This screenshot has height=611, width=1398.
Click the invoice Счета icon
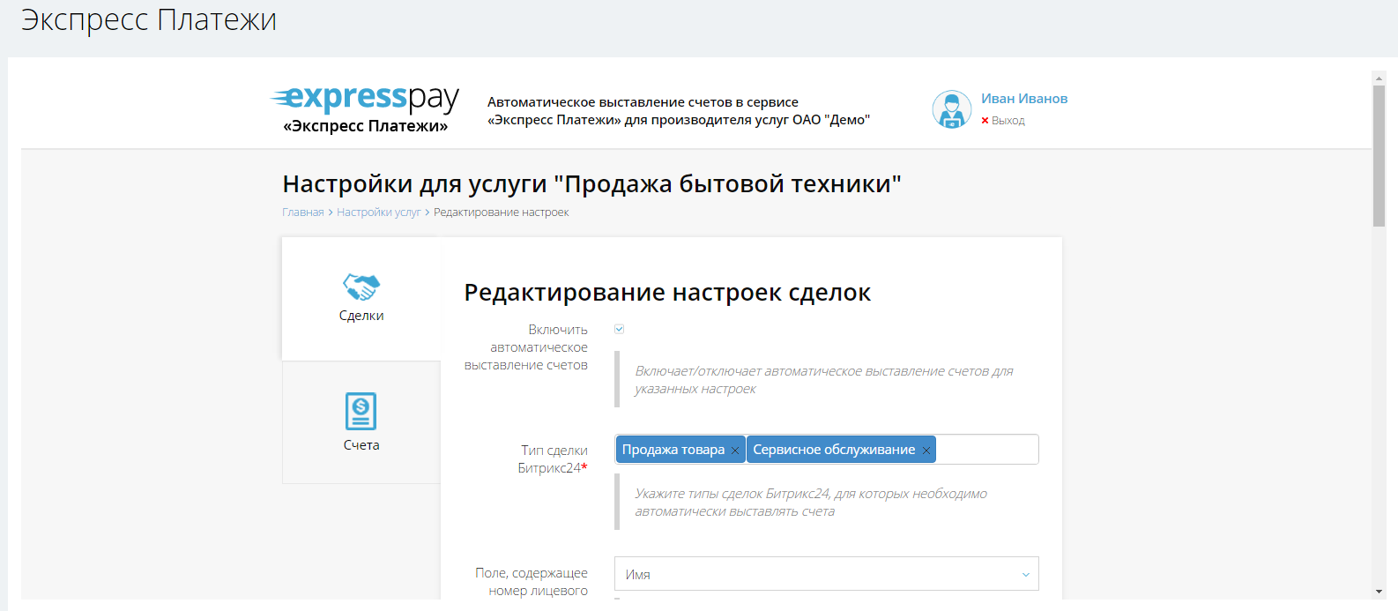point(361,411)
